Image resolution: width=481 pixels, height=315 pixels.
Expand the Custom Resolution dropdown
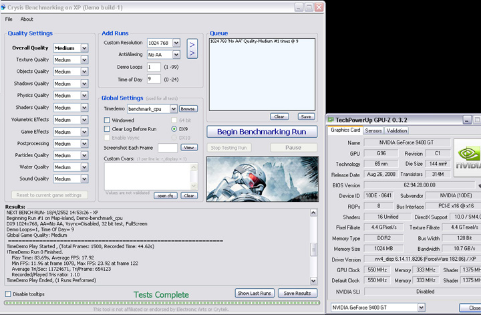tap(176, 43)
